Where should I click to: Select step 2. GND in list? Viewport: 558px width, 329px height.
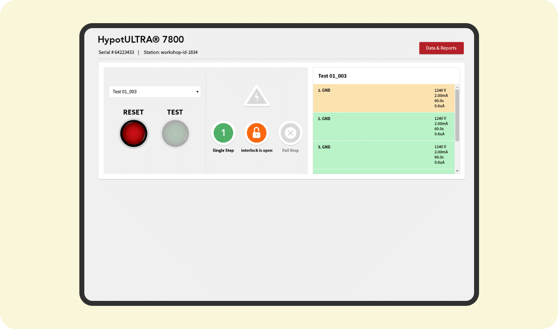(x=384, y=126)
